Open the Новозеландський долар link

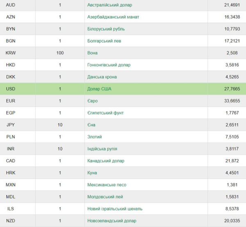(112, 221)
